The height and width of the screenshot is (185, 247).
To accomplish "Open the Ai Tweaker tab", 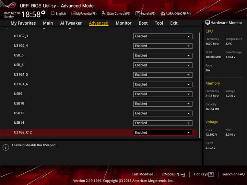I will [x=71, y=23].
